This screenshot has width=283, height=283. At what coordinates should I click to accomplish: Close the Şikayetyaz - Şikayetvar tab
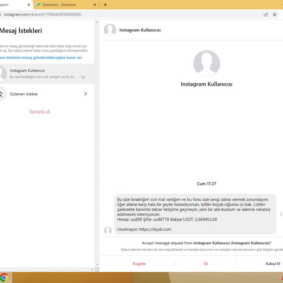[x=95, y=5]
